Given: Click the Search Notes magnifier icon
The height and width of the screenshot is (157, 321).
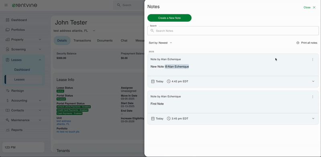Looking at the screenshot, I should (152, 31).
